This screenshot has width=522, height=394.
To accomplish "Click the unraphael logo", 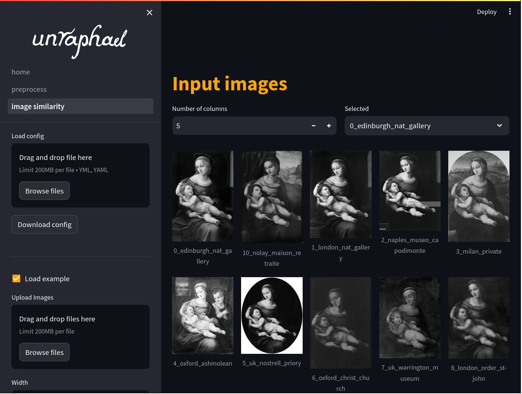I will click(80, 42).
